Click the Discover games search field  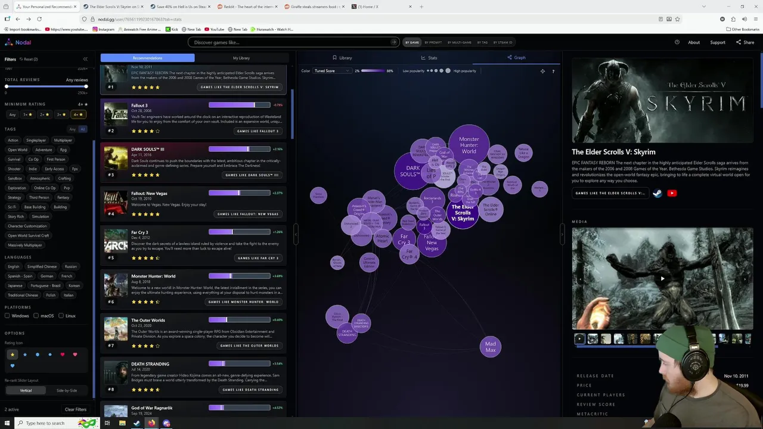292,42
